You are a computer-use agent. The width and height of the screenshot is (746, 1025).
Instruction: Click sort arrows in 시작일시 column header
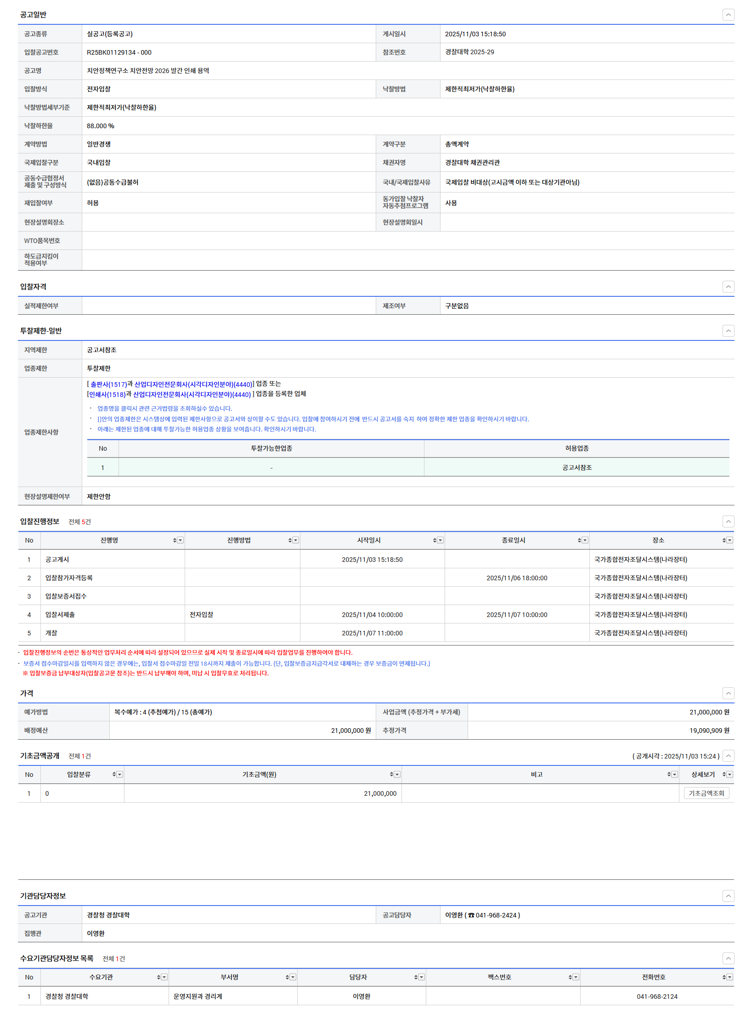(x=435, y=540)
